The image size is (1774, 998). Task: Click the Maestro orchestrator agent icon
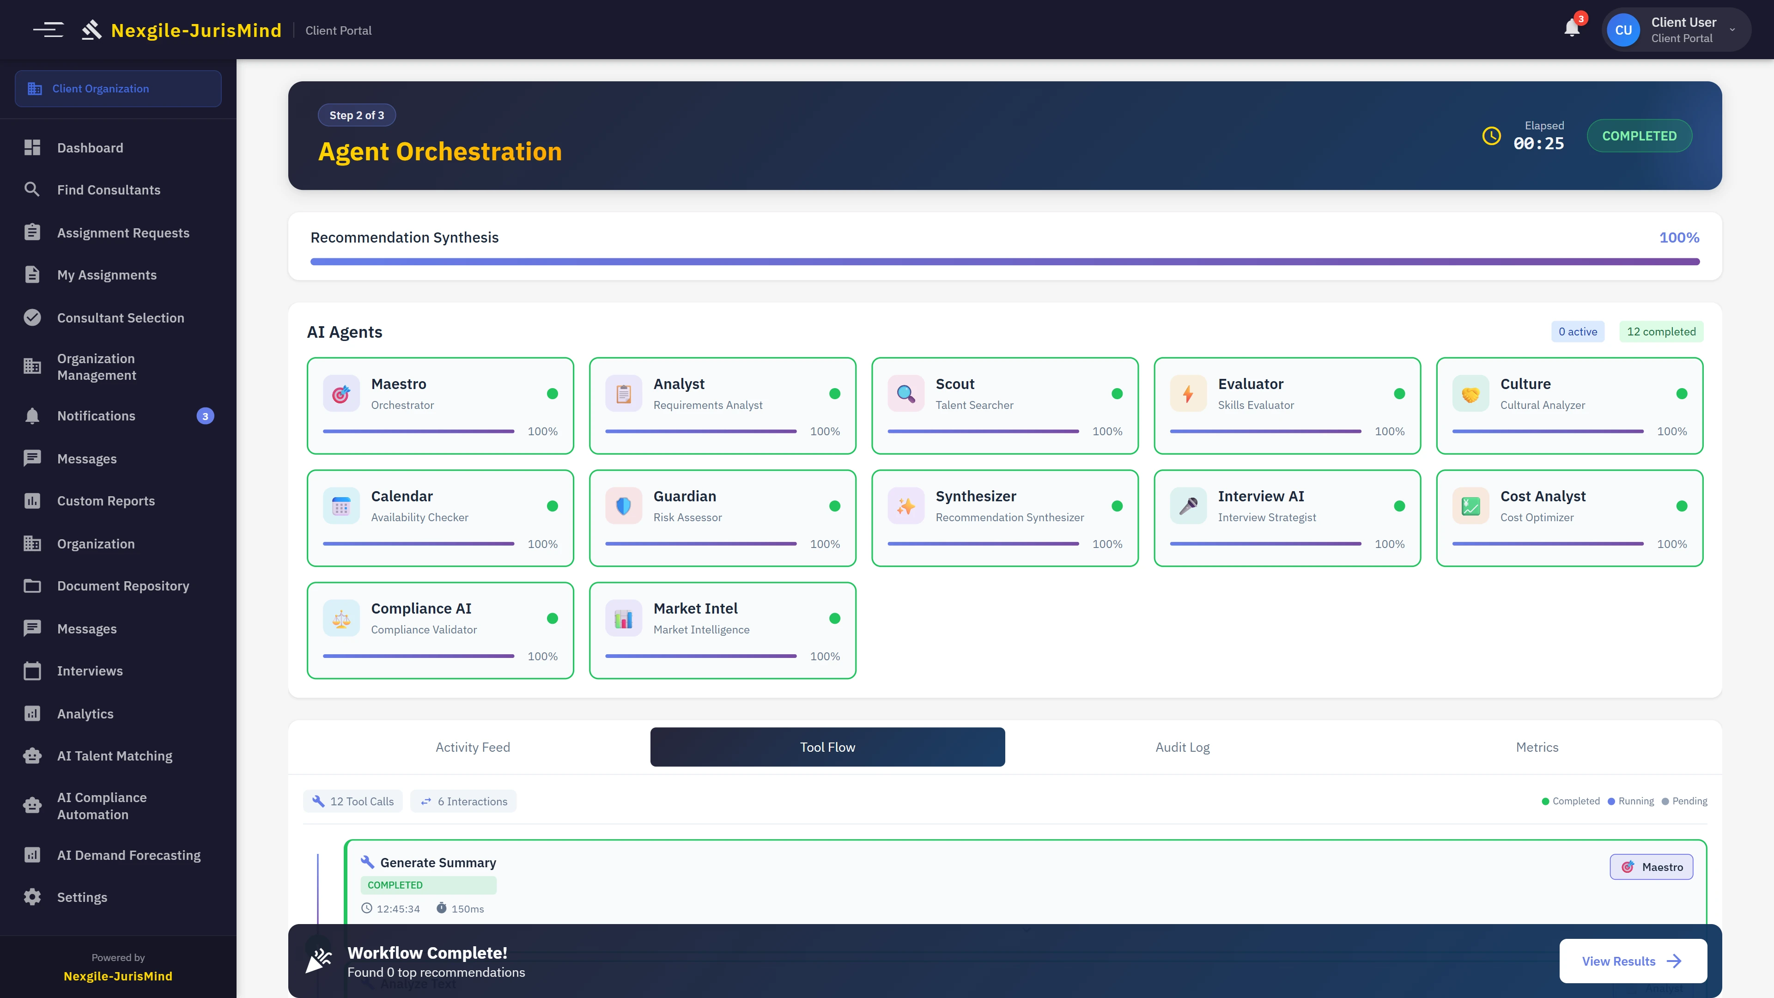point(341,393)
